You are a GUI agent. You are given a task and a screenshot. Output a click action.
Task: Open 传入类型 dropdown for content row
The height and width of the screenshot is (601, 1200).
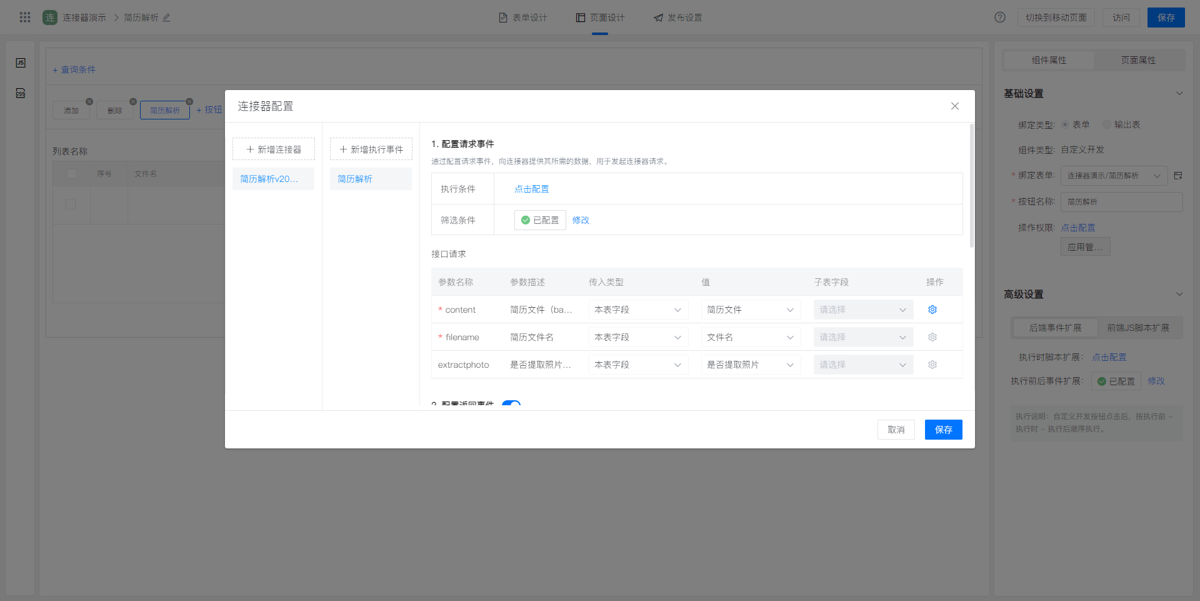coord(638,310)
